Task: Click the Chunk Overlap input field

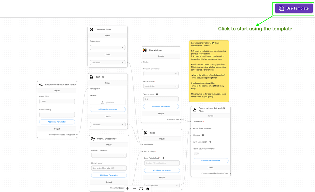Action: (x=57, y=115)
